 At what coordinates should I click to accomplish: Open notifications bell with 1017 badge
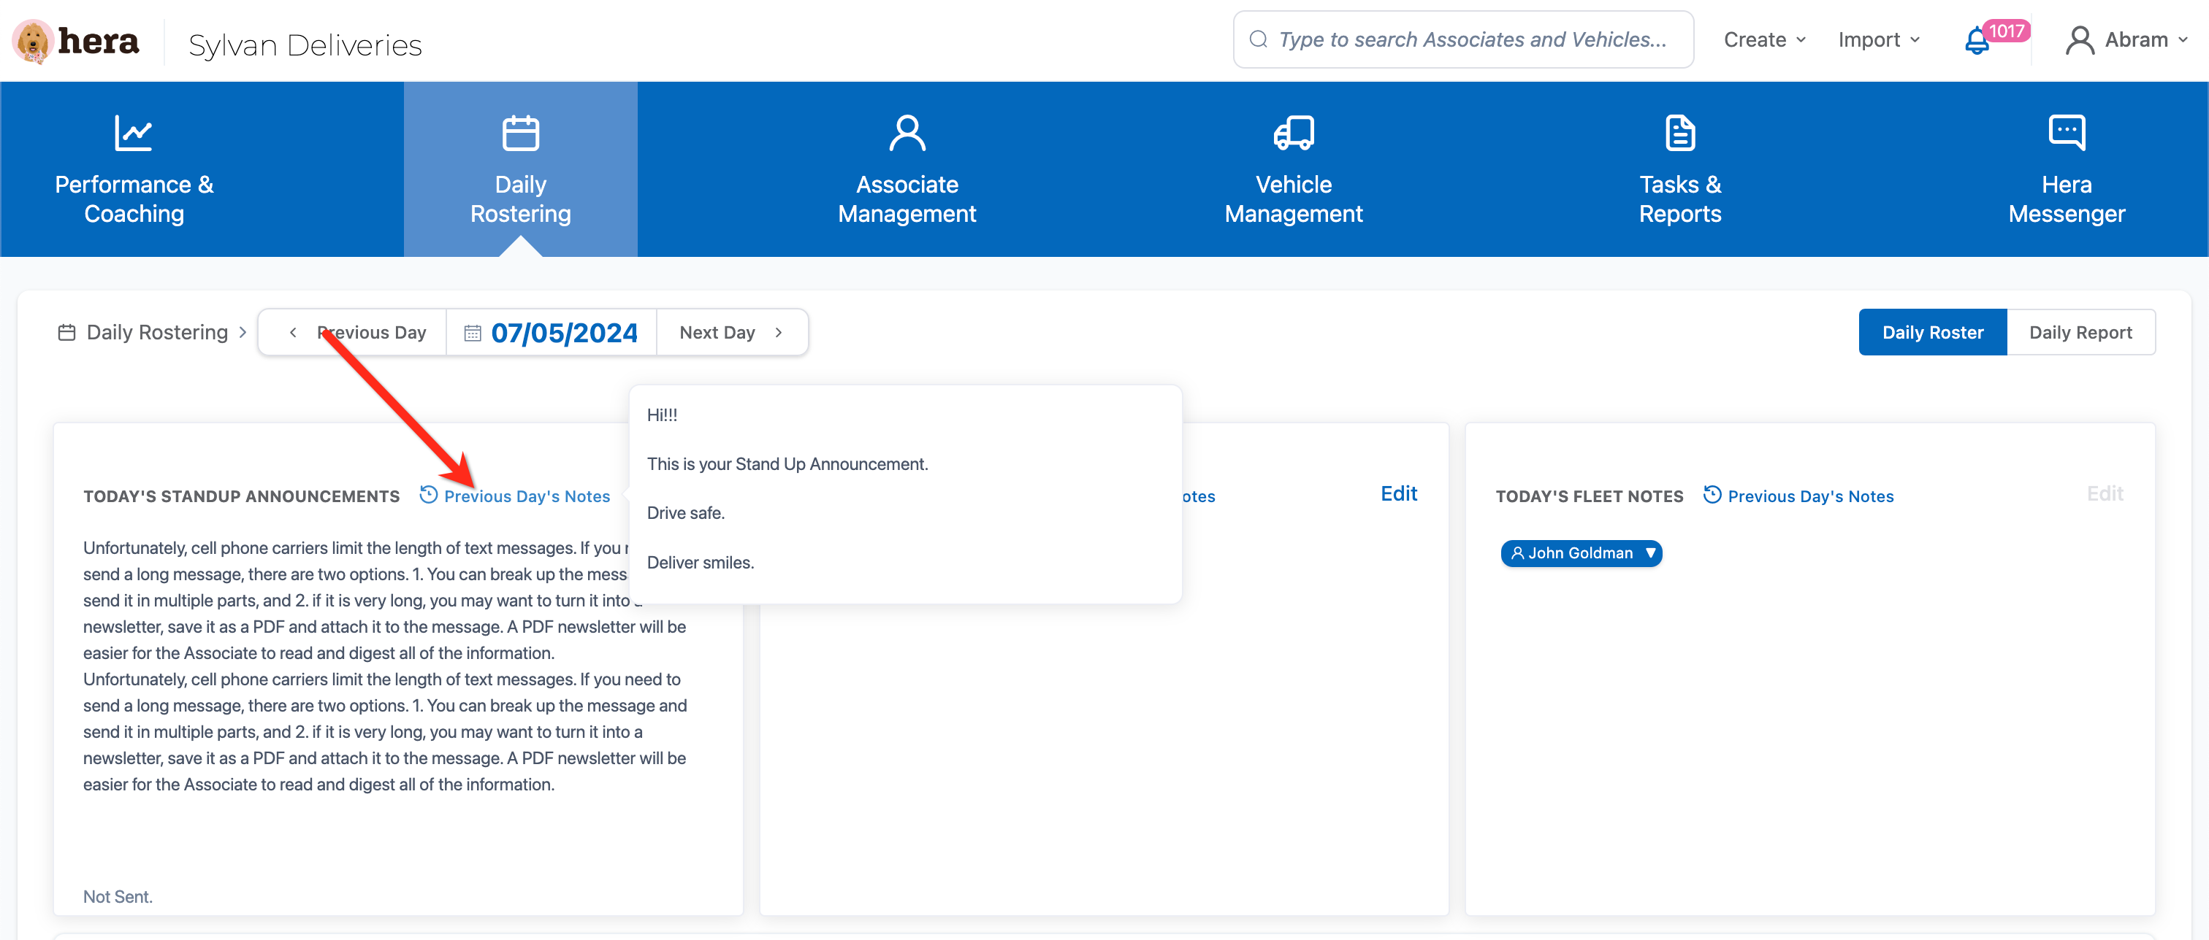coord(1977,41)
